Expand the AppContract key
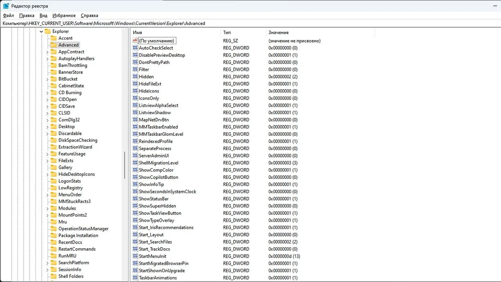501x282 pixels. click(47, 52)
